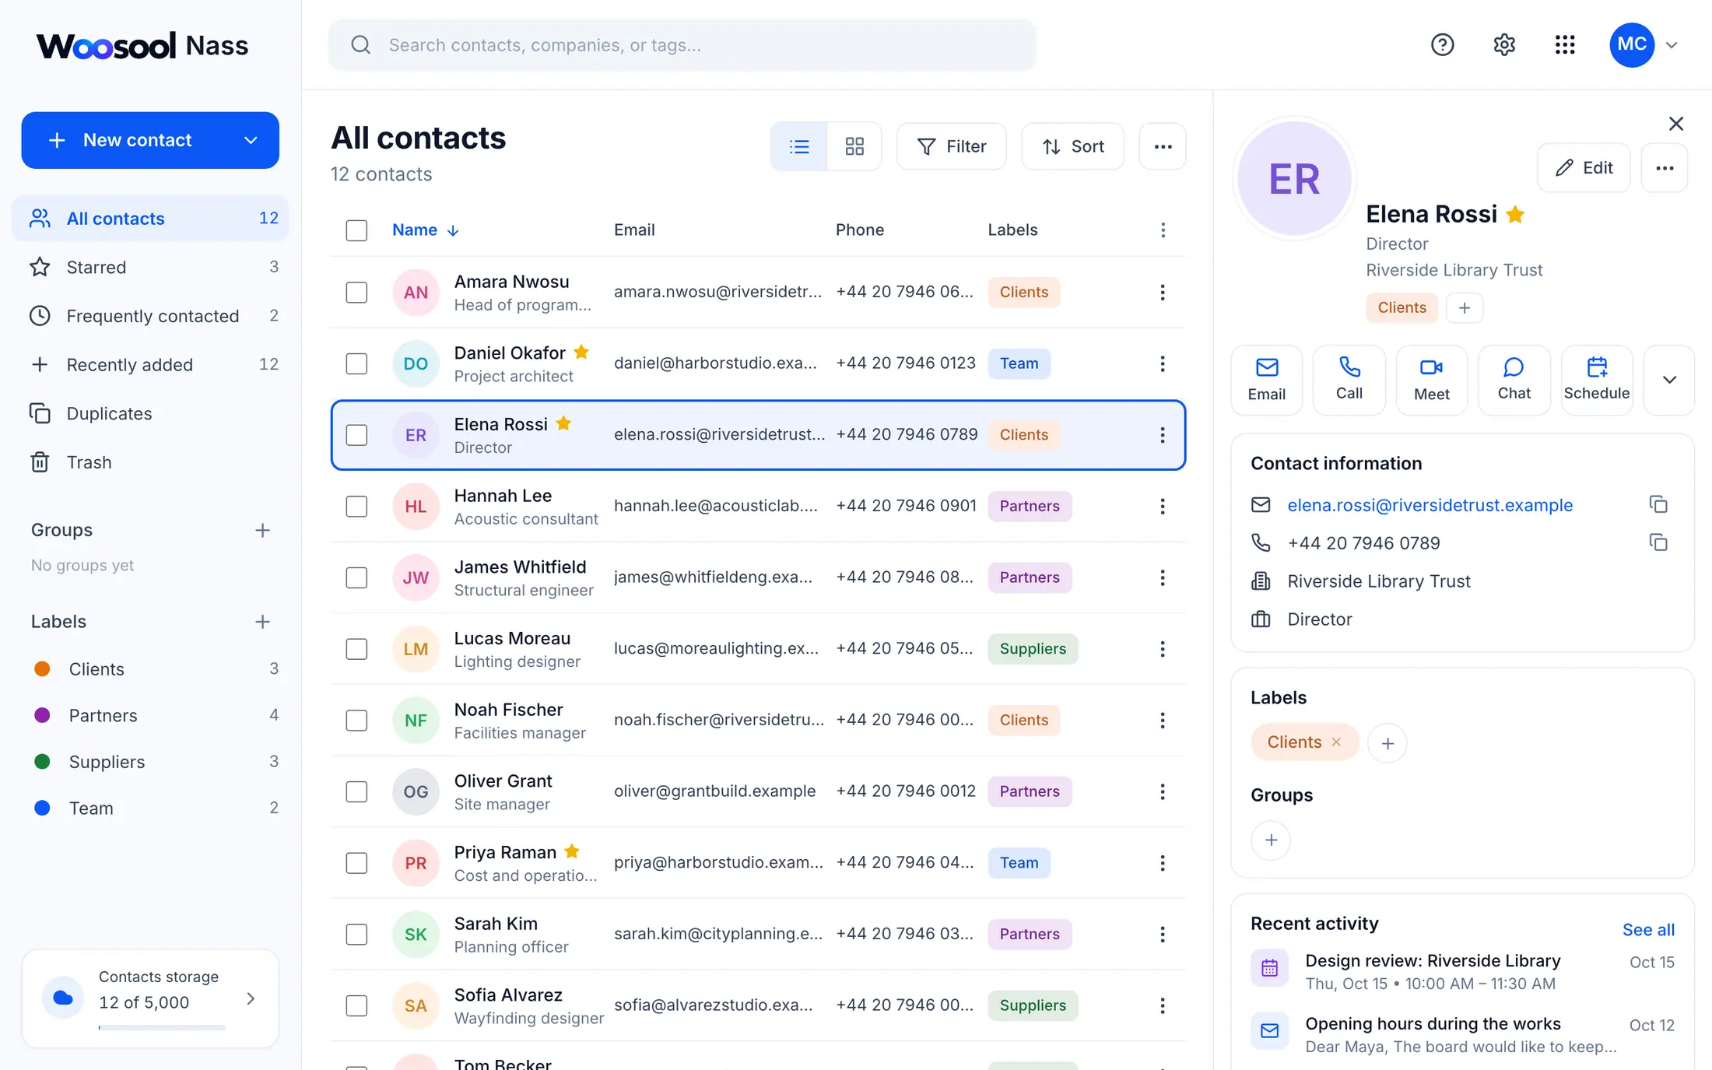
Task: Open table column options menu
Action: click(1163, 230)
